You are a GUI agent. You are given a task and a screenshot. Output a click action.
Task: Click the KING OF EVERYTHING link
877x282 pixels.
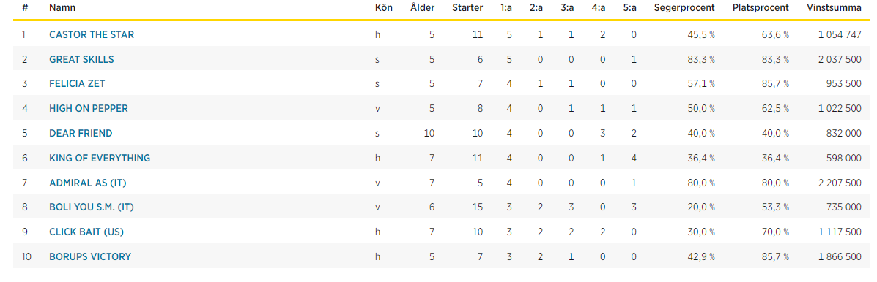pos(100,159)
